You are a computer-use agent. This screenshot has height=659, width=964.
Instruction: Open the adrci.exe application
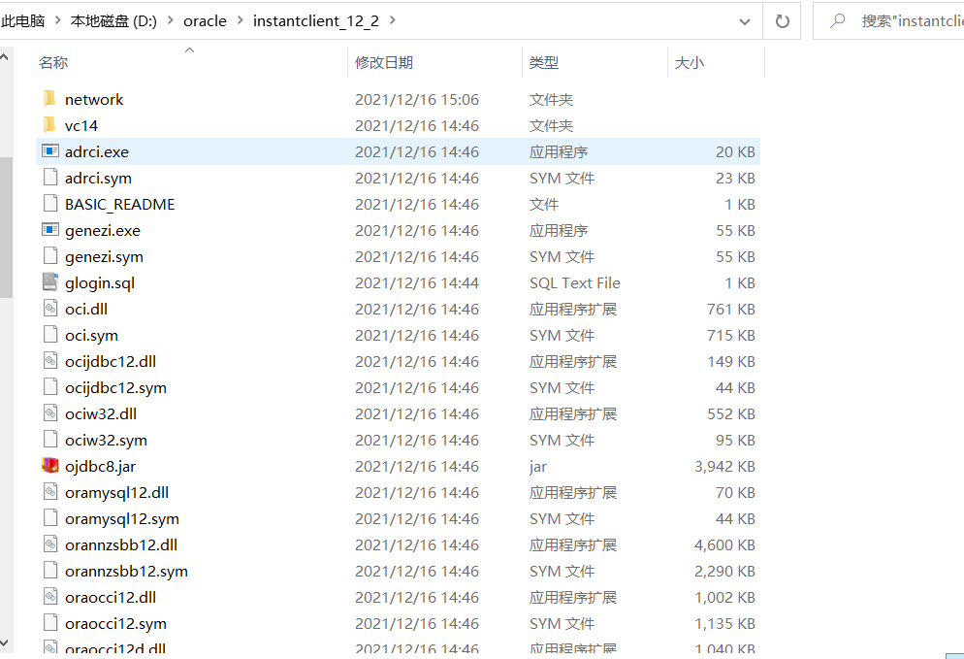pyautogui.click(x=97, y=151)
